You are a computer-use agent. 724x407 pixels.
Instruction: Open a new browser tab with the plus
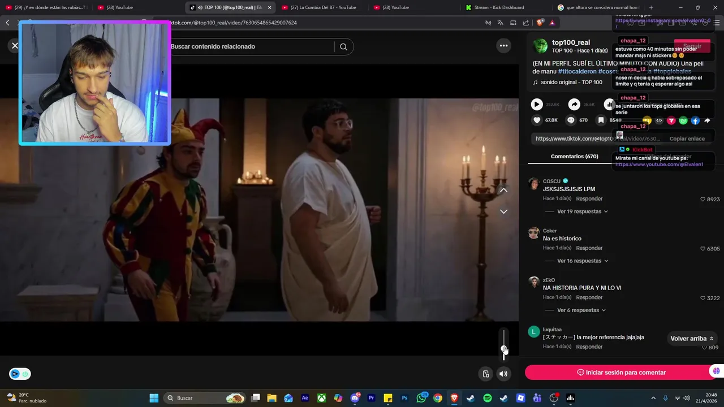[651, 7]
